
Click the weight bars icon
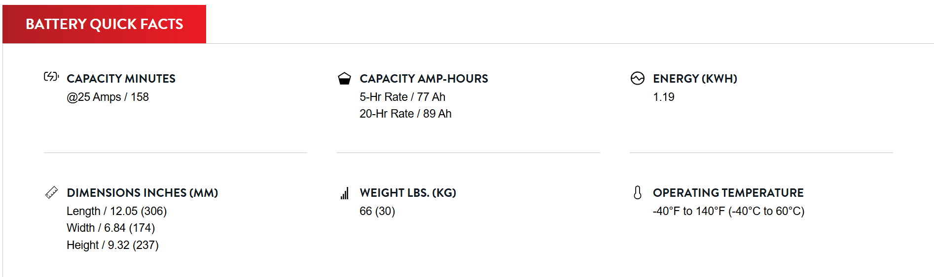click(345, 193)
